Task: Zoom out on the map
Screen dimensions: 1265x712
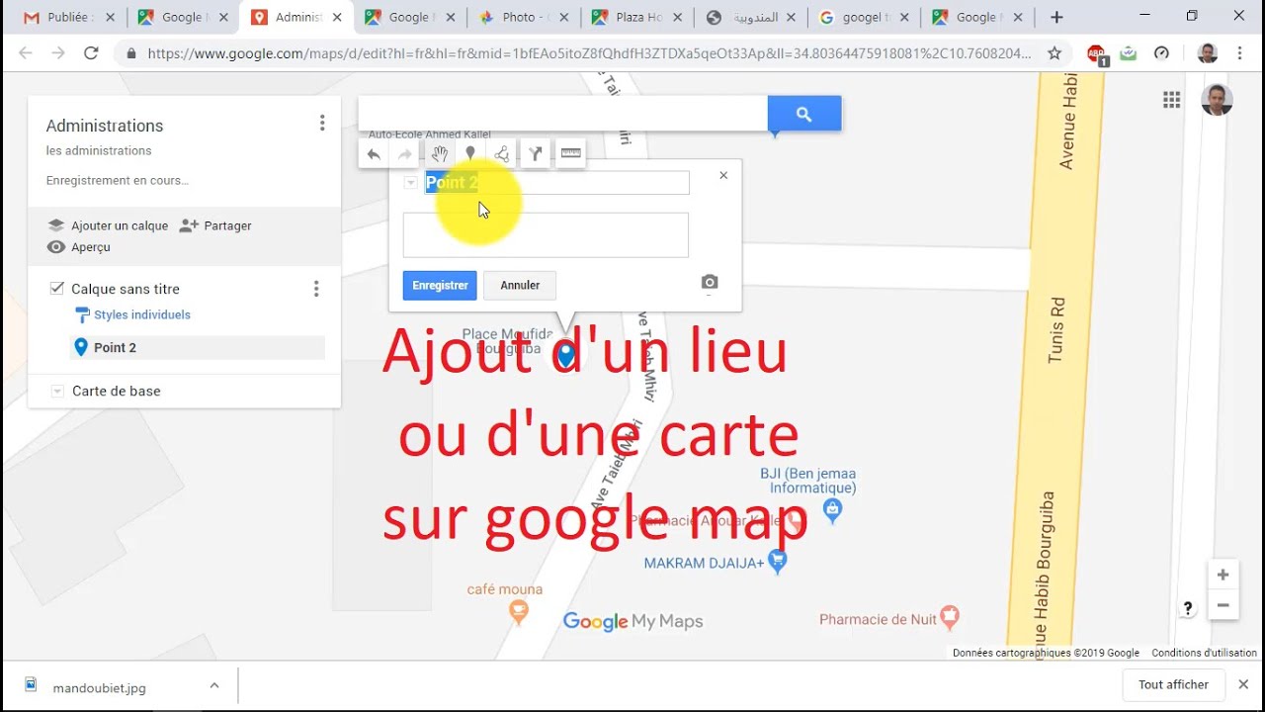Action: click(1223, 605)
